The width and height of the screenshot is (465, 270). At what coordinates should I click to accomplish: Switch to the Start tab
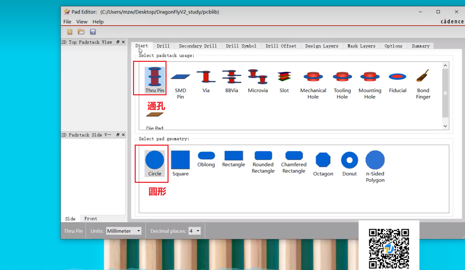pyautogui.click(x=141, y=46)
